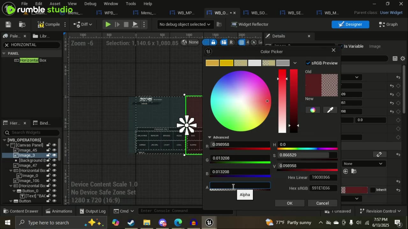408x229 pixels.
Task: Switch to the Graph editor mode
Action: [388, 24]
